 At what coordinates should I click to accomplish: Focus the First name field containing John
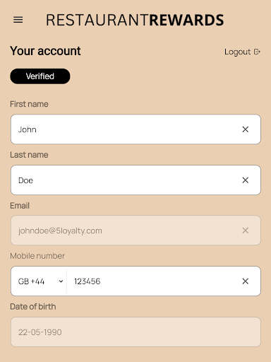point(135,129)
